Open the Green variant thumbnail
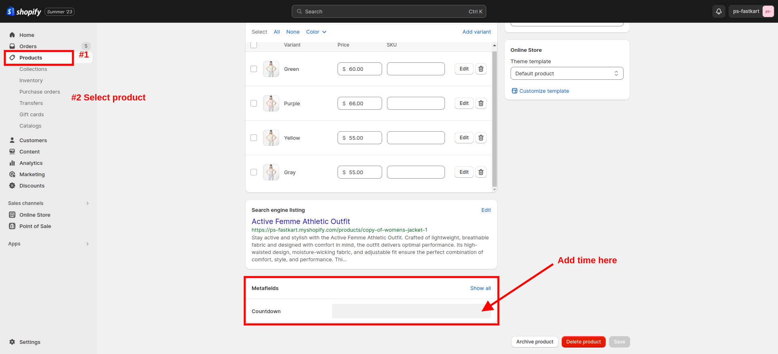778x354 pixels. pyautogui.click(x=271, y=69)
